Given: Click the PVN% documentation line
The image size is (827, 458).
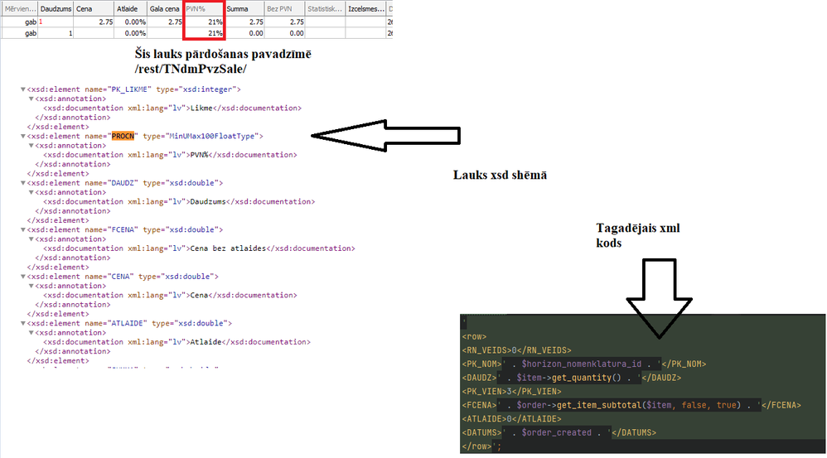Looking at the screenshot, I should point(171,155).
